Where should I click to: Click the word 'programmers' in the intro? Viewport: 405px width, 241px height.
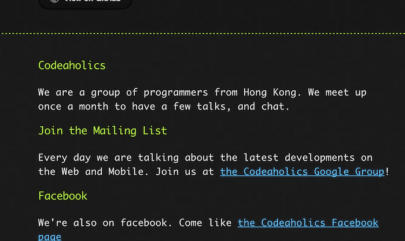point(176,93)
